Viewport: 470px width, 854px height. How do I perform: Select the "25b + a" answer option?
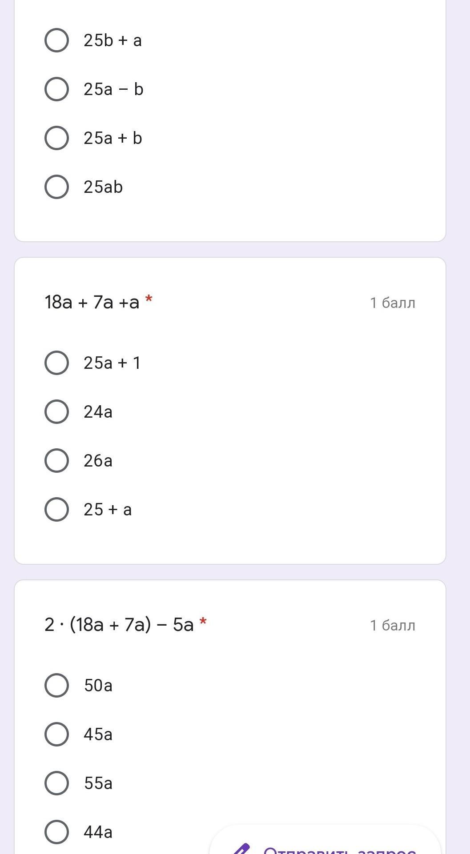(x=56, y=40)
